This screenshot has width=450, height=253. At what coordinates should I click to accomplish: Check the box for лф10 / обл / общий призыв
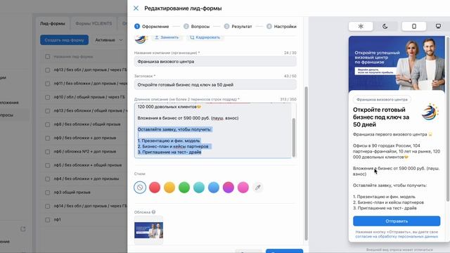pyautogui.click(x=47, y=97)
